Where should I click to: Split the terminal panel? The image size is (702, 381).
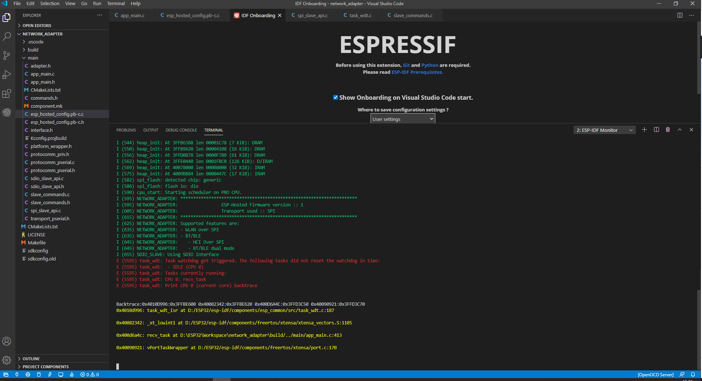(656, 130)
